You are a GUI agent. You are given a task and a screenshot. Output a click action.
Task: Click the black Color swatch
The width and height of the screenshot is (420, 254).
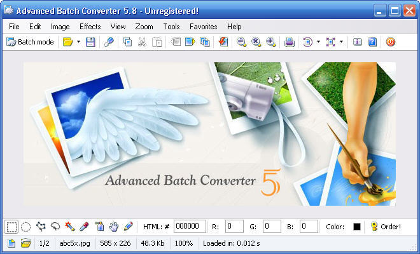[357, 227]
